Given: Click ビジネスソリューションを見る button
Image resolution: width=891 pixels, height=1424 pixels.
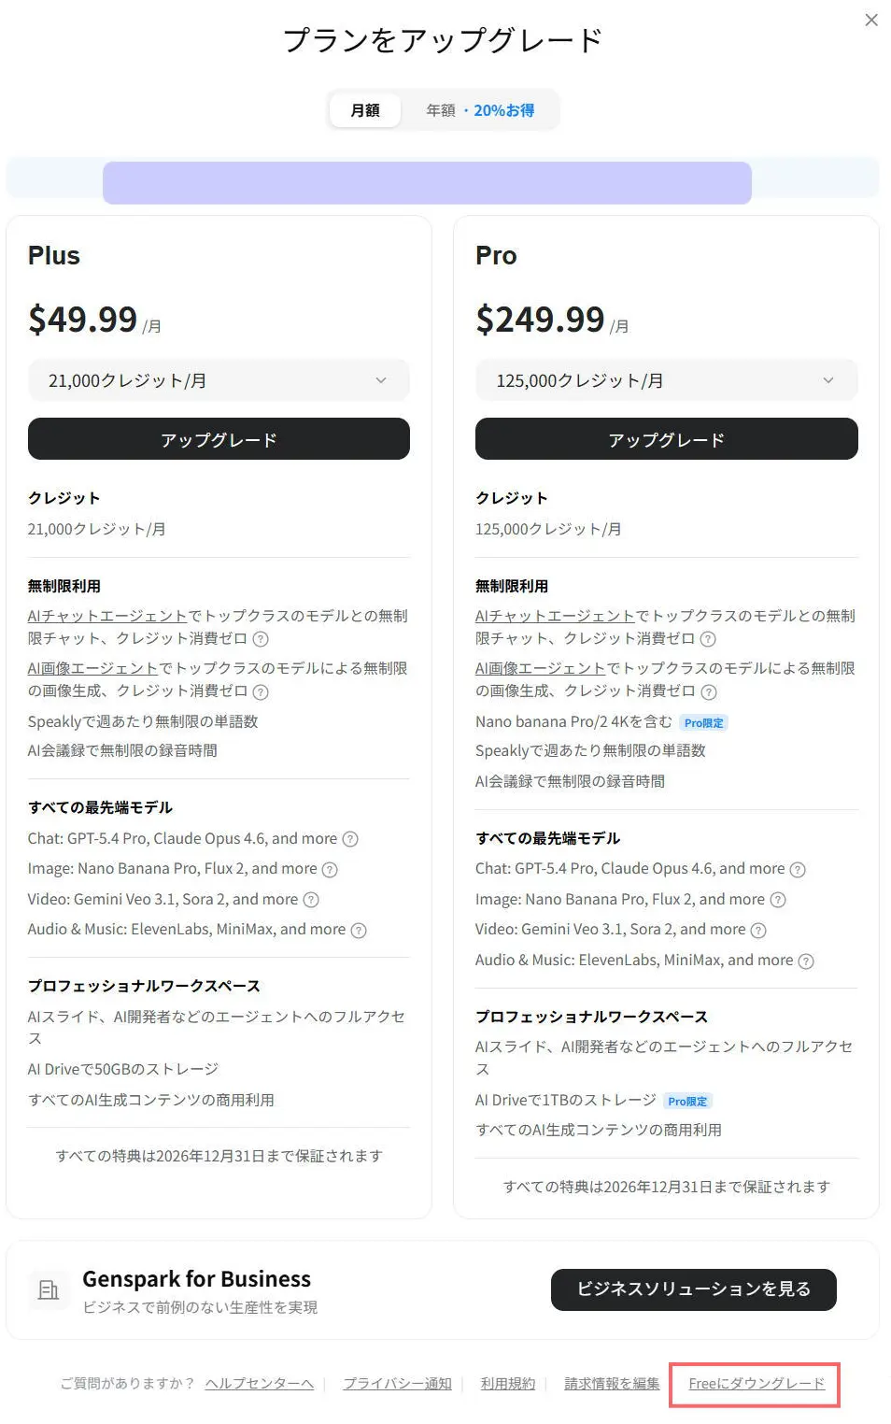Looking at the screenshot, I should (693, 1289).
